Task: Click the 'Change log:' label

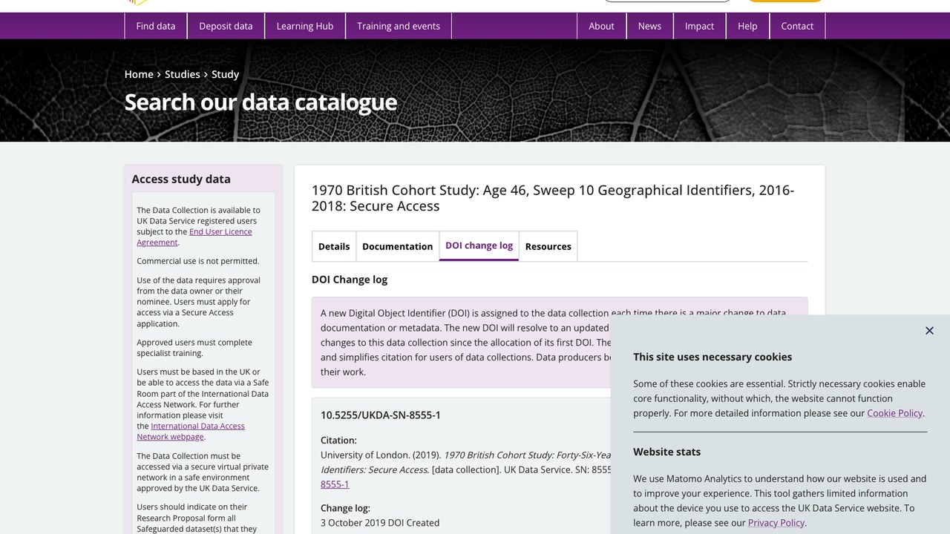Action: point(345,508)
